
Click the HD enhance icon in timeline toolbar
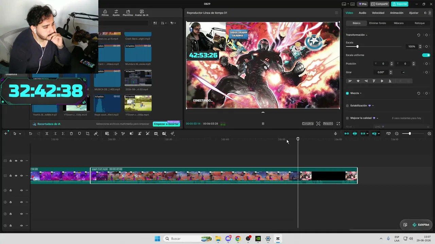tap(156, 134)
